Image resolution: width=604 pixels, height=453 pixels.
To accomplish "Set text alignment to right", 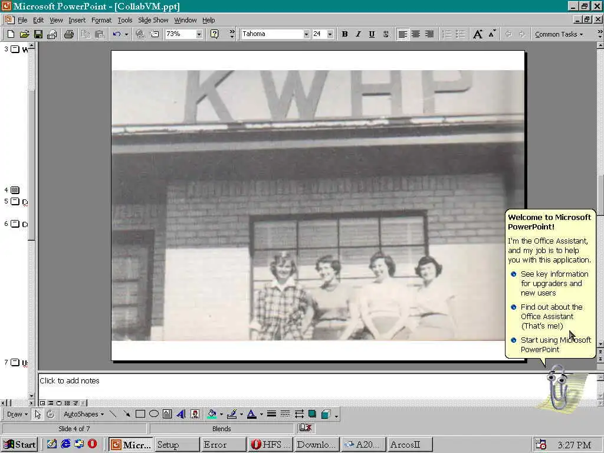I will 429,34.
